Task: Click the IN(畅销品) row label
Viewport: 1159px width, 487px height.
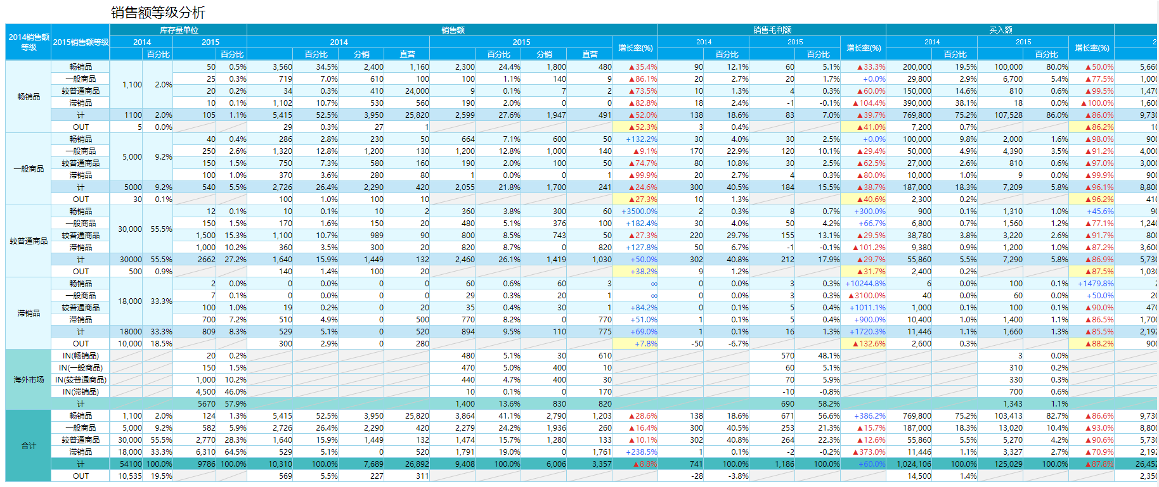Action: coord(81,356)
